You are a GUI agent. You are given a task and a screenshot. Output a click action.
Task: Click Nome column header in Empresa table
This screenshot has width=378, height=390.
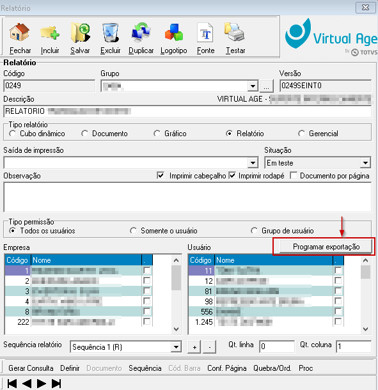pyautogui.click(x=86, y=260)
